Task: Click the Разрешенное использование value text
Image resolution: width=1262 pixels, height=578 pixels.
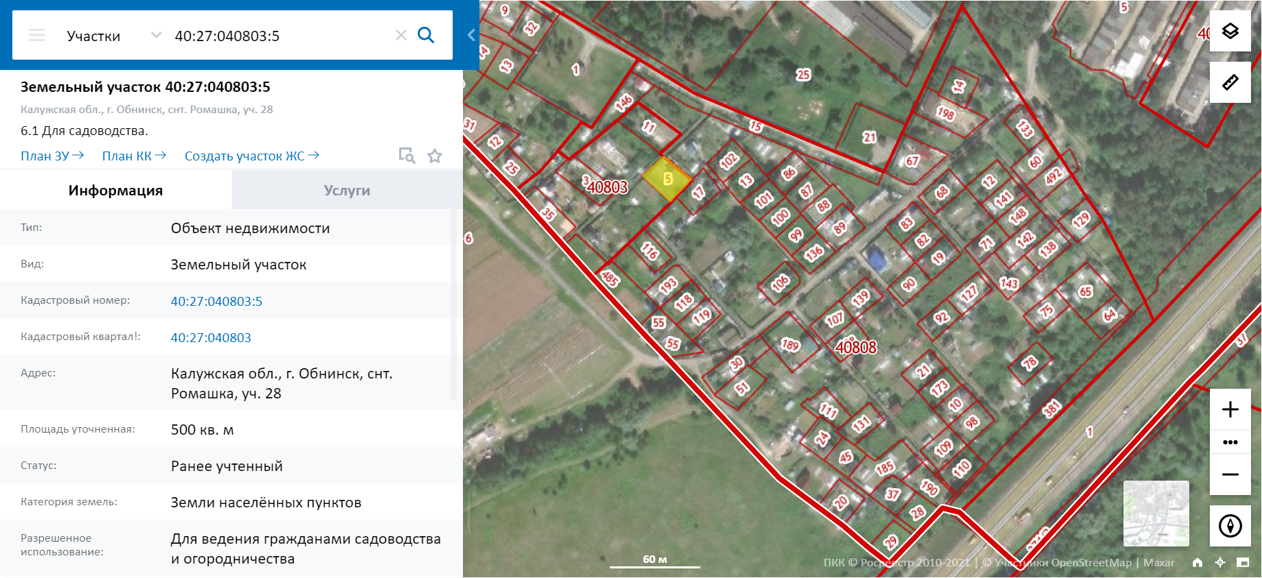Action: click(x=306, y=549)
